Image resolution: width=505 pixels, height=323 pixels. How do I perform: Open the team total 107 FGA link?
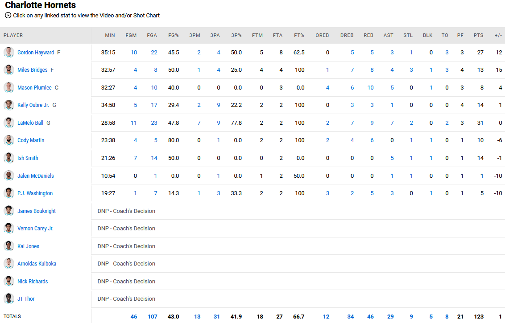153,317
